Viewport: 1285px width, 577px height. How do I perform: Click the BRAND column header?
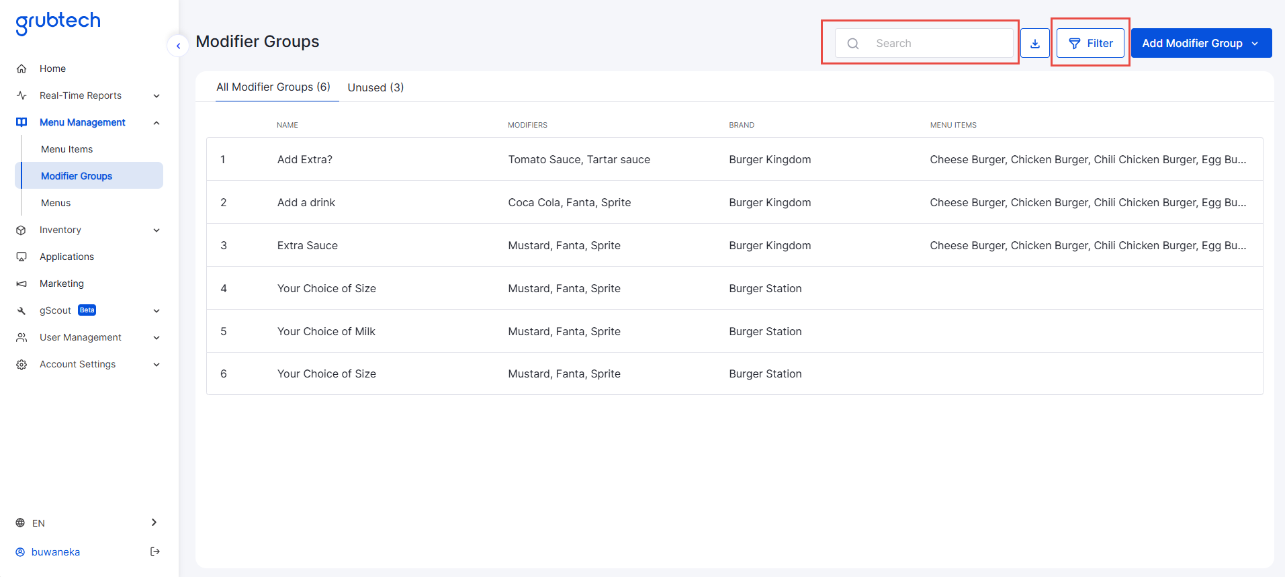742,125
